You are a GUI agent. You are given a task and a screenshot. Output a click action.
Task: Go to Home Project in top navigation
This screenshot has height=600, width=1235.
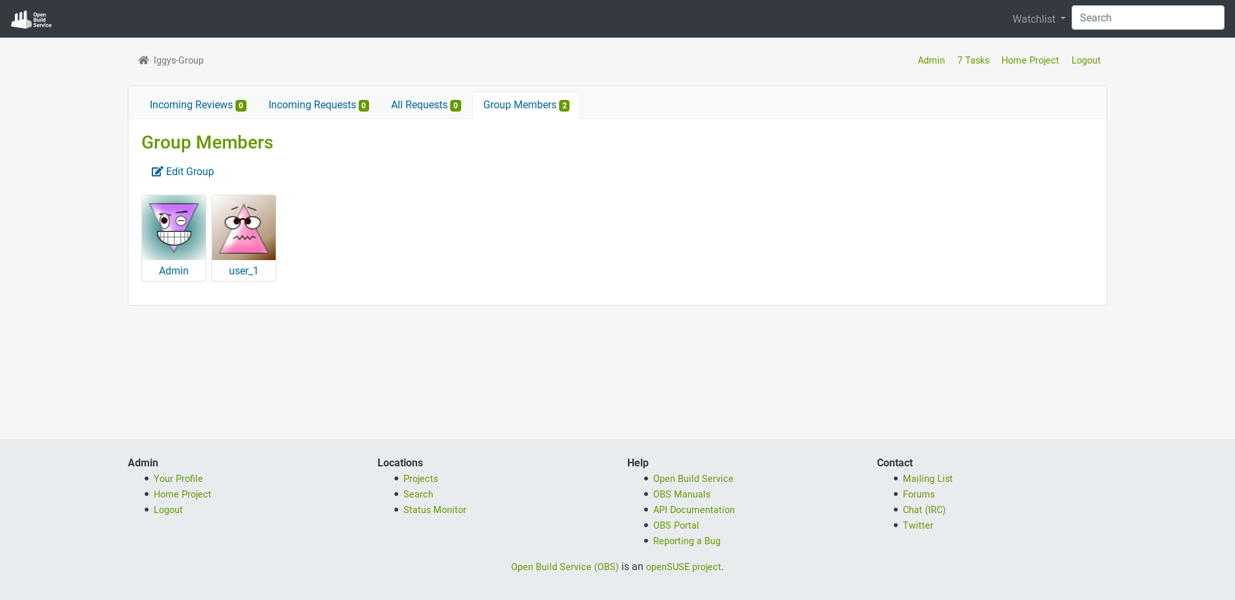pyautogui.click(x=1030, y=60)
